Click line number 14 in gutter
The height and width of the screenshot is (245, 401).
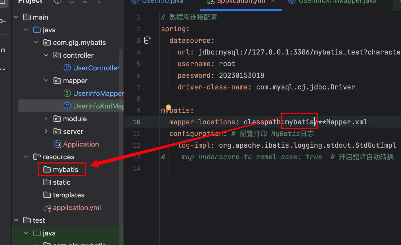137,169
